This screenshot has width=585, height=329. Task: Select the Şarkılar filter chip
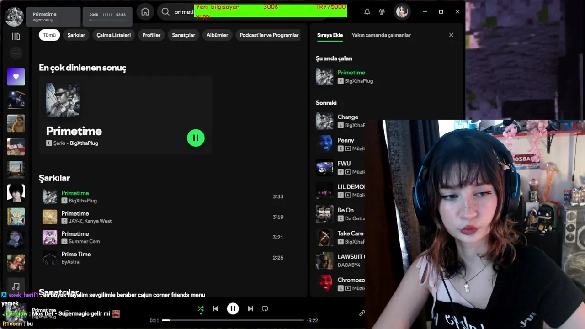pos(76,35)
